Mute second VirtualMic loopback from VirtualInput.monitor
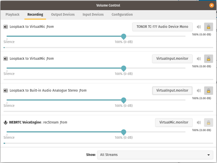 199,59
